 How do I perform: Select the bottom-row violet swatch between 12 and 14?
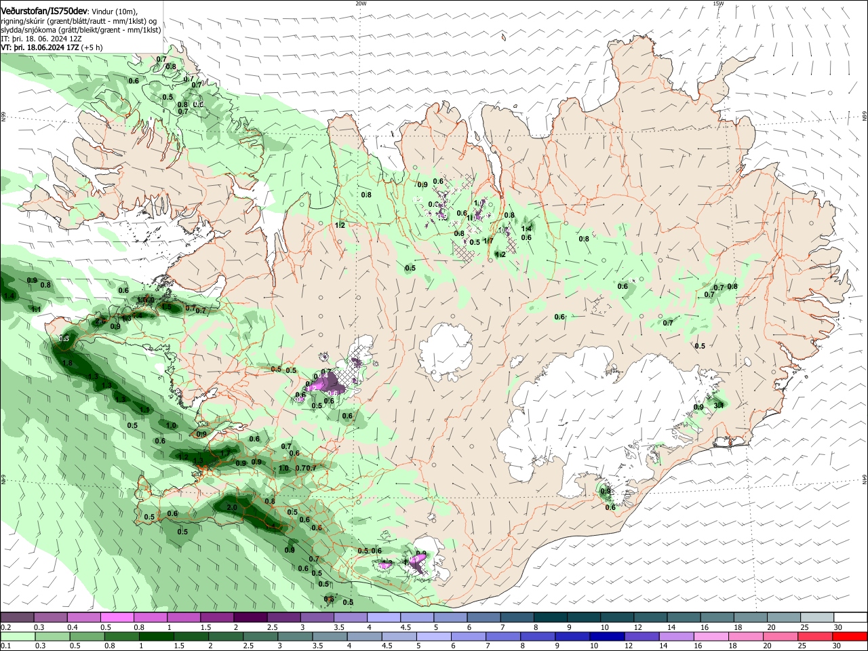coord(641,636)
